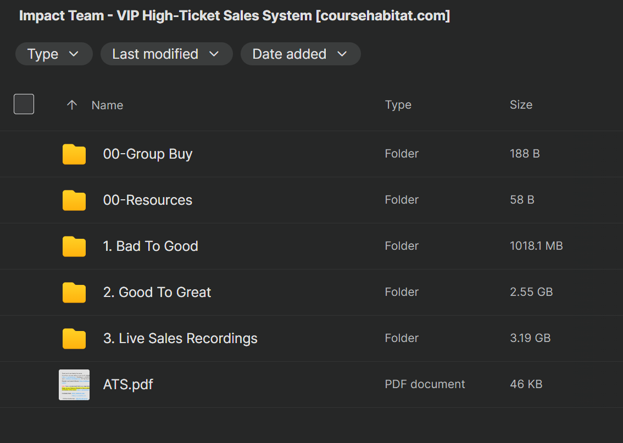Open the ATS.pdf thumbnail preview
The image size is (623, 443).
click(x=74, y=384)
